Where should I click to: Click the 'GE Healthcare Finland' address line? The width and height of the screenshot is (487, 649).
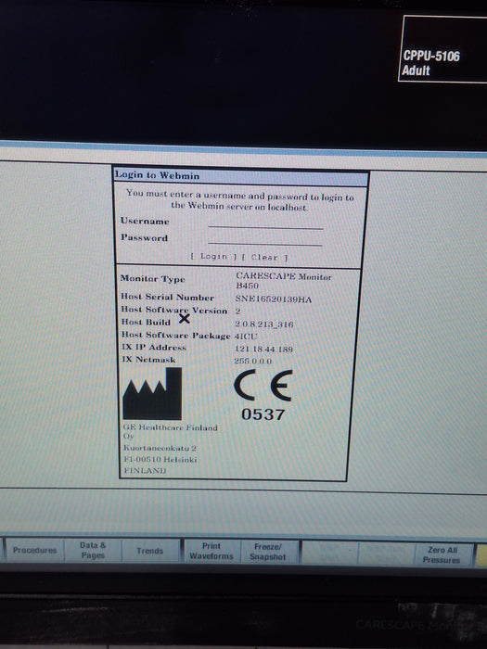[x=170, y=427]
